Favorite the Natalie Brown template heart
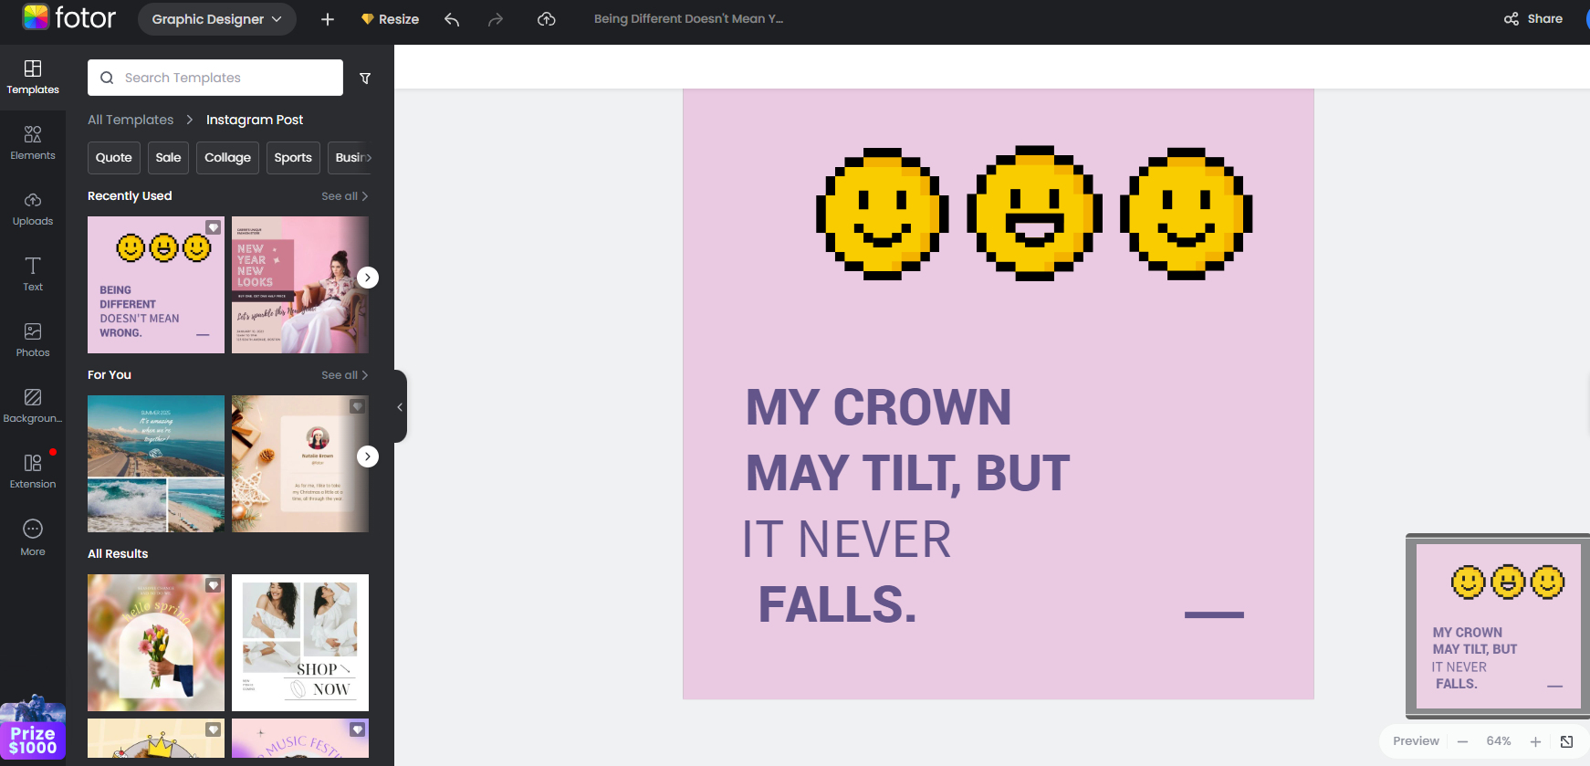The height and width of the screenshot is (766, 1590). point(357,406)
